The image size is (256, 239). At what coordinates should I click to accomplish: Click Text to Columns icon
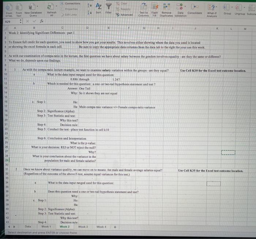[143, 7]
